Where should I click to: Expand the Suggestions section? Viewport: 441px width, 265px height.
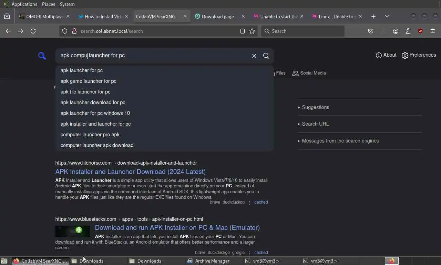[314, 107]
